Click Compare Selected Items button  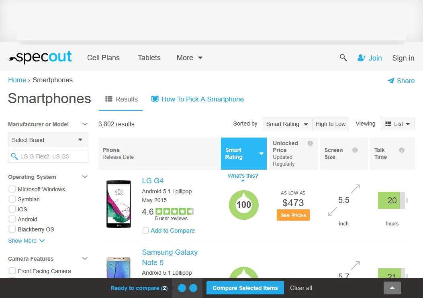click(245, 288)
